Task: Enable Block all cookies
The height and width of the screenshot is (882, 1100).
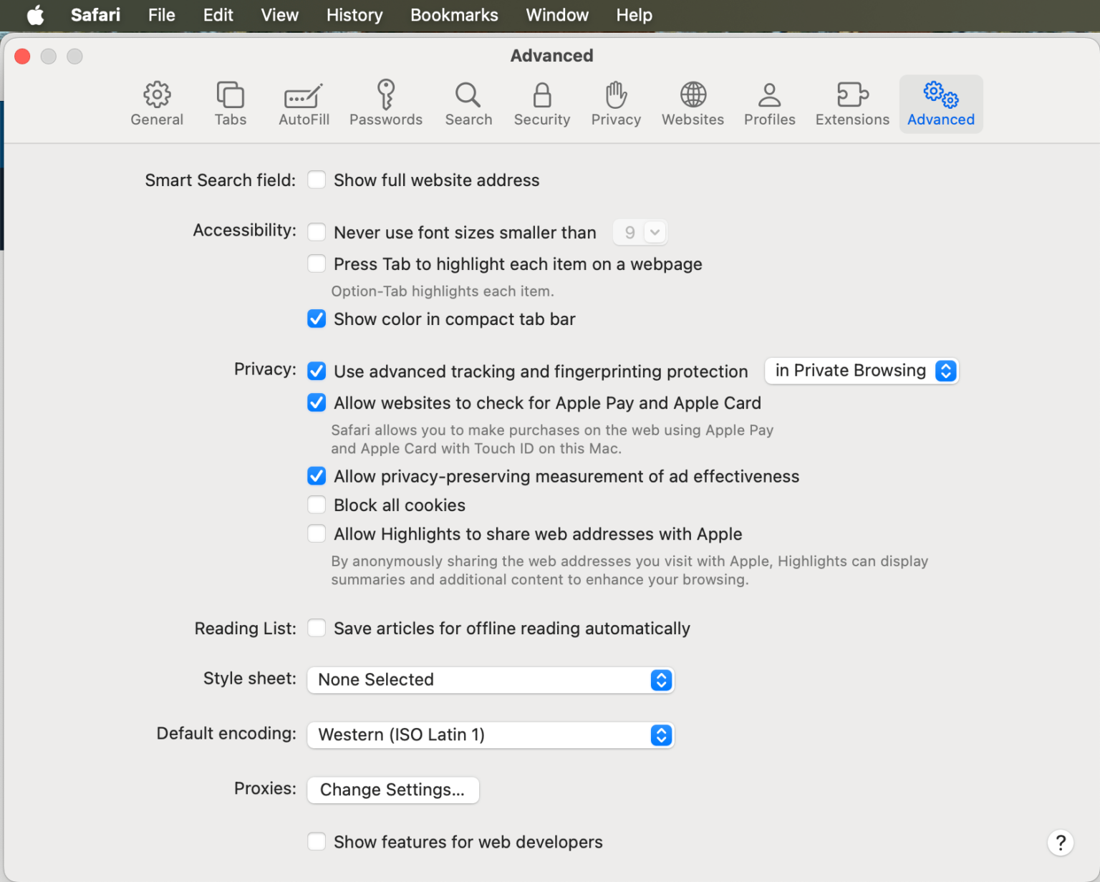Action: click(317, 505)
